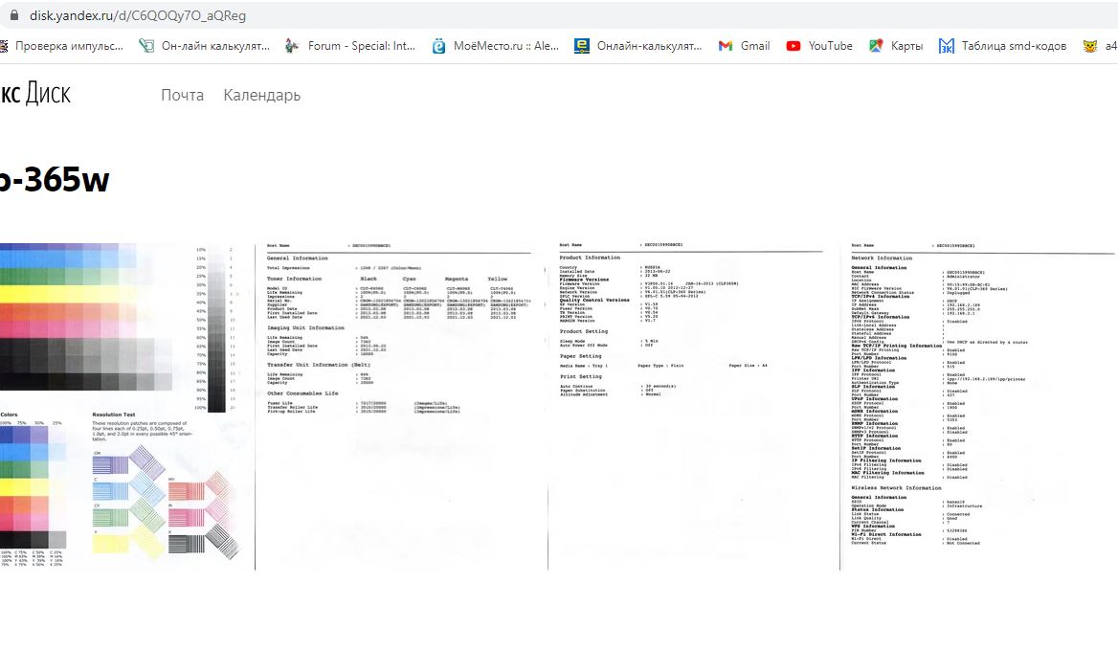
Task: Click the icon beside Таблица smd-кодов bookmark
Action: 947,46
